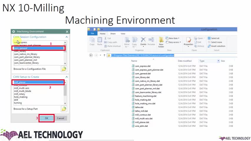Collapse the CAM Session Configuration section
Image resolution: width=251 pixels, height=141 pixels.
click(x=67, y=37)
